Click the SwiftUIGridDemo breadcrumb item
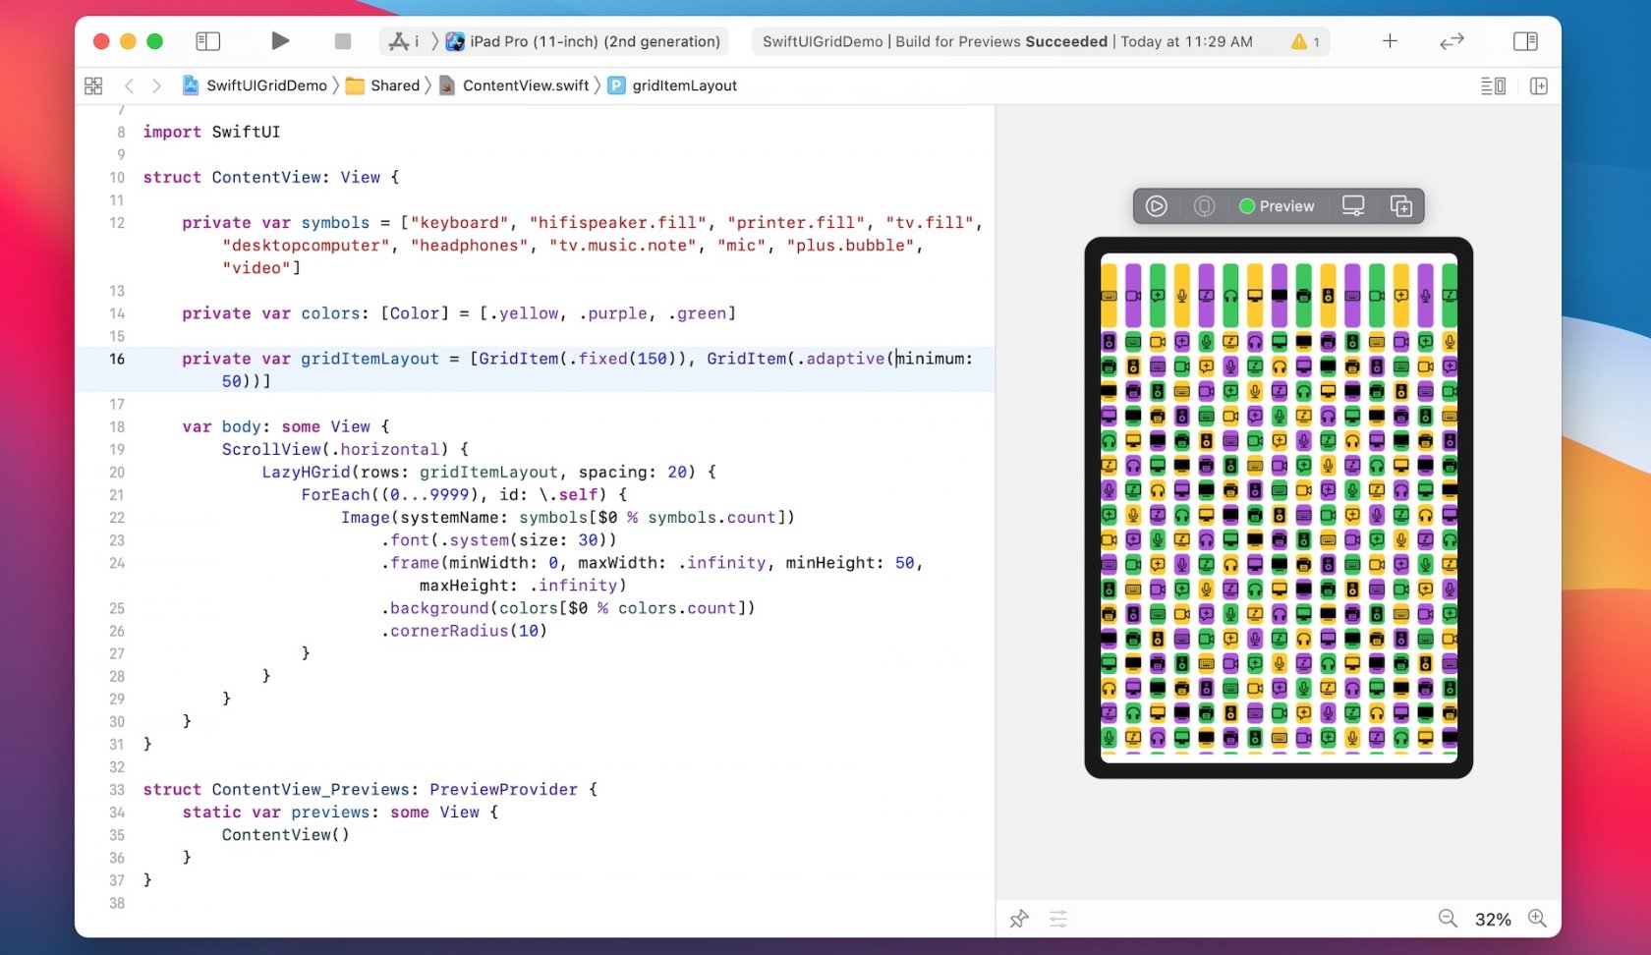 [x=265, y=86]
